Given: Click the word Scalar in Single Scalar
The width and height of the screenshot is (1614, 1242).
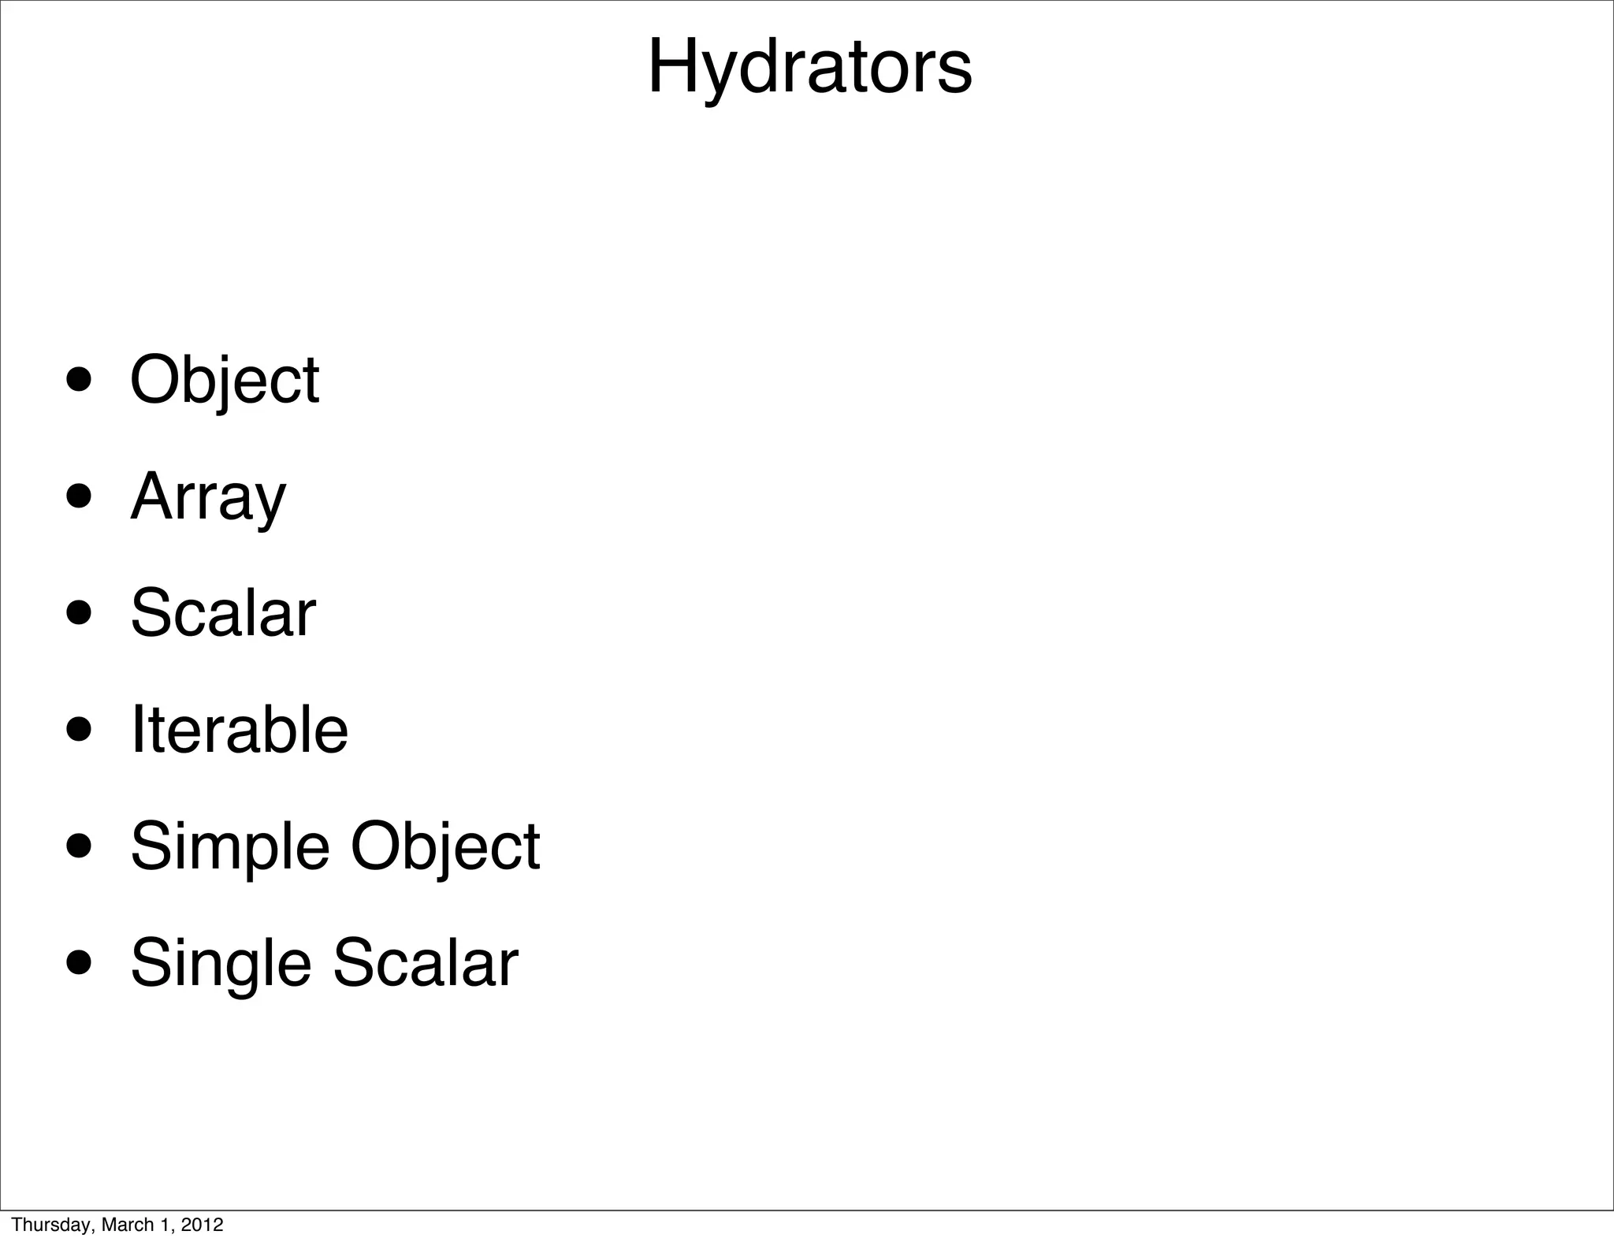Looking at the screenshot, I should [x=426, y=962].
